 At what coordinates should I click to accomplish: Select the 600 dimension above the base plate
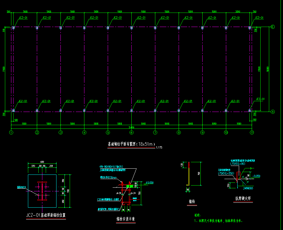pos(42,162)
